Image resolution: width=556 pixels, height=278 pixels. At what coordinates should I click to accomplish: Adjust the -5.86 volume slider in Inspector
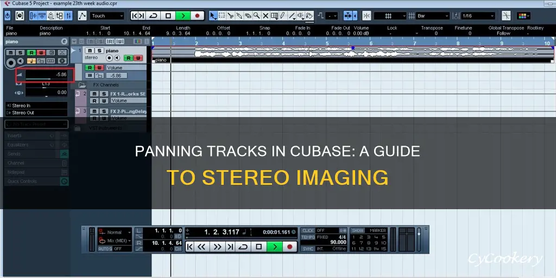coord(46,75)
